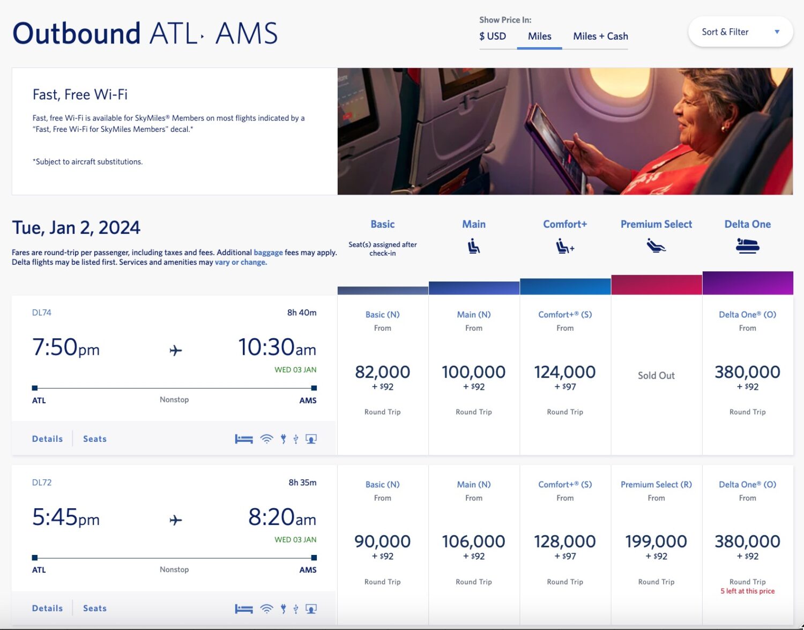Screen dimensions: 804x630
Task: Keep prices shown in Miles
Action: [539, 36]
